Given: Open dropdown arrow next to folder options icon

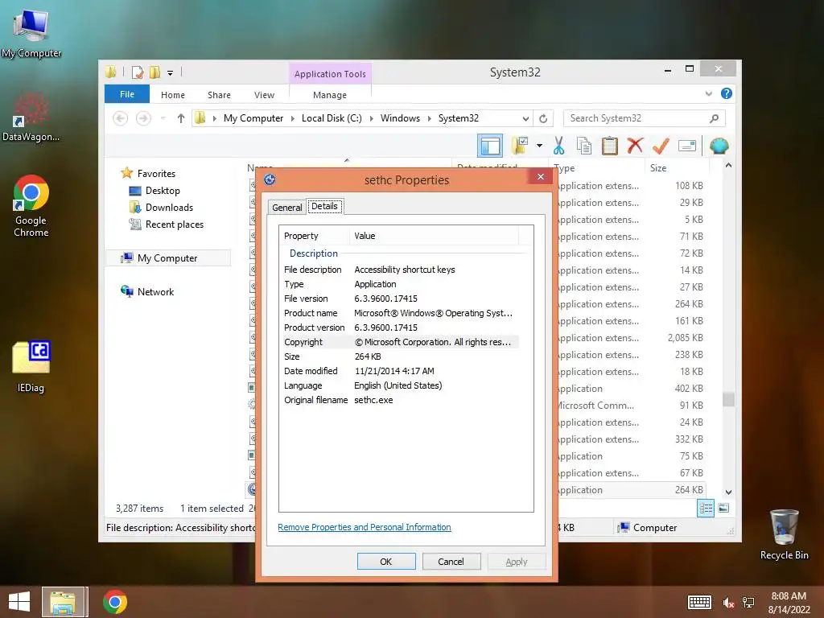Looking at the screenshot, I should [x=539, y=146].
